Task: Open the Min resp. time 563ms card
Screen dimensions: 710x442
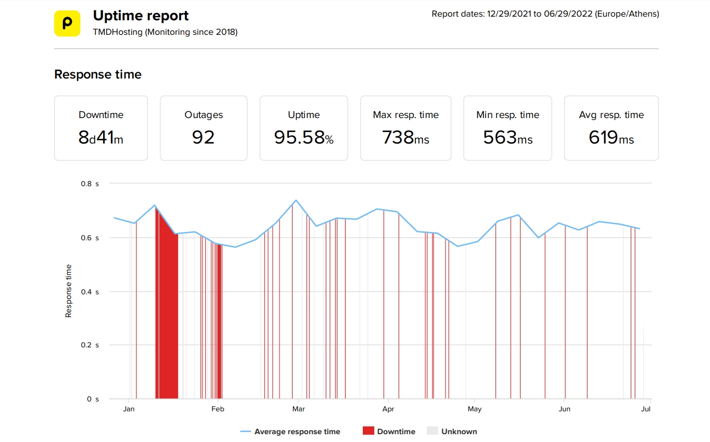Action: pos(508,128)
